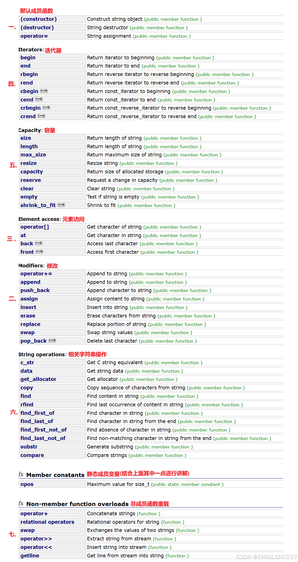Viewport: 298px width, 562px height.
Task: Open the assign link
Action: (29, 299)
